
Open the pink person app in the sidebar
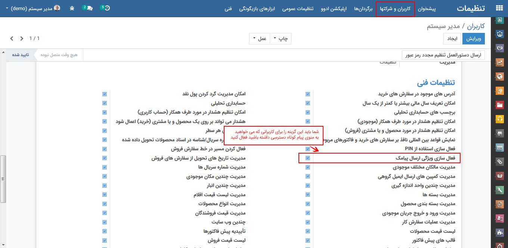(x=500, y=218)
